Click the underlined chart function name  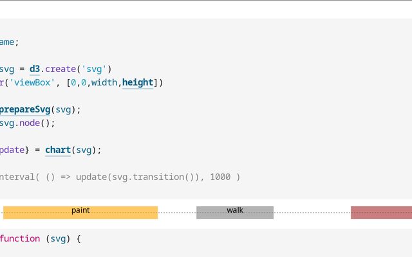coord(58,150)
